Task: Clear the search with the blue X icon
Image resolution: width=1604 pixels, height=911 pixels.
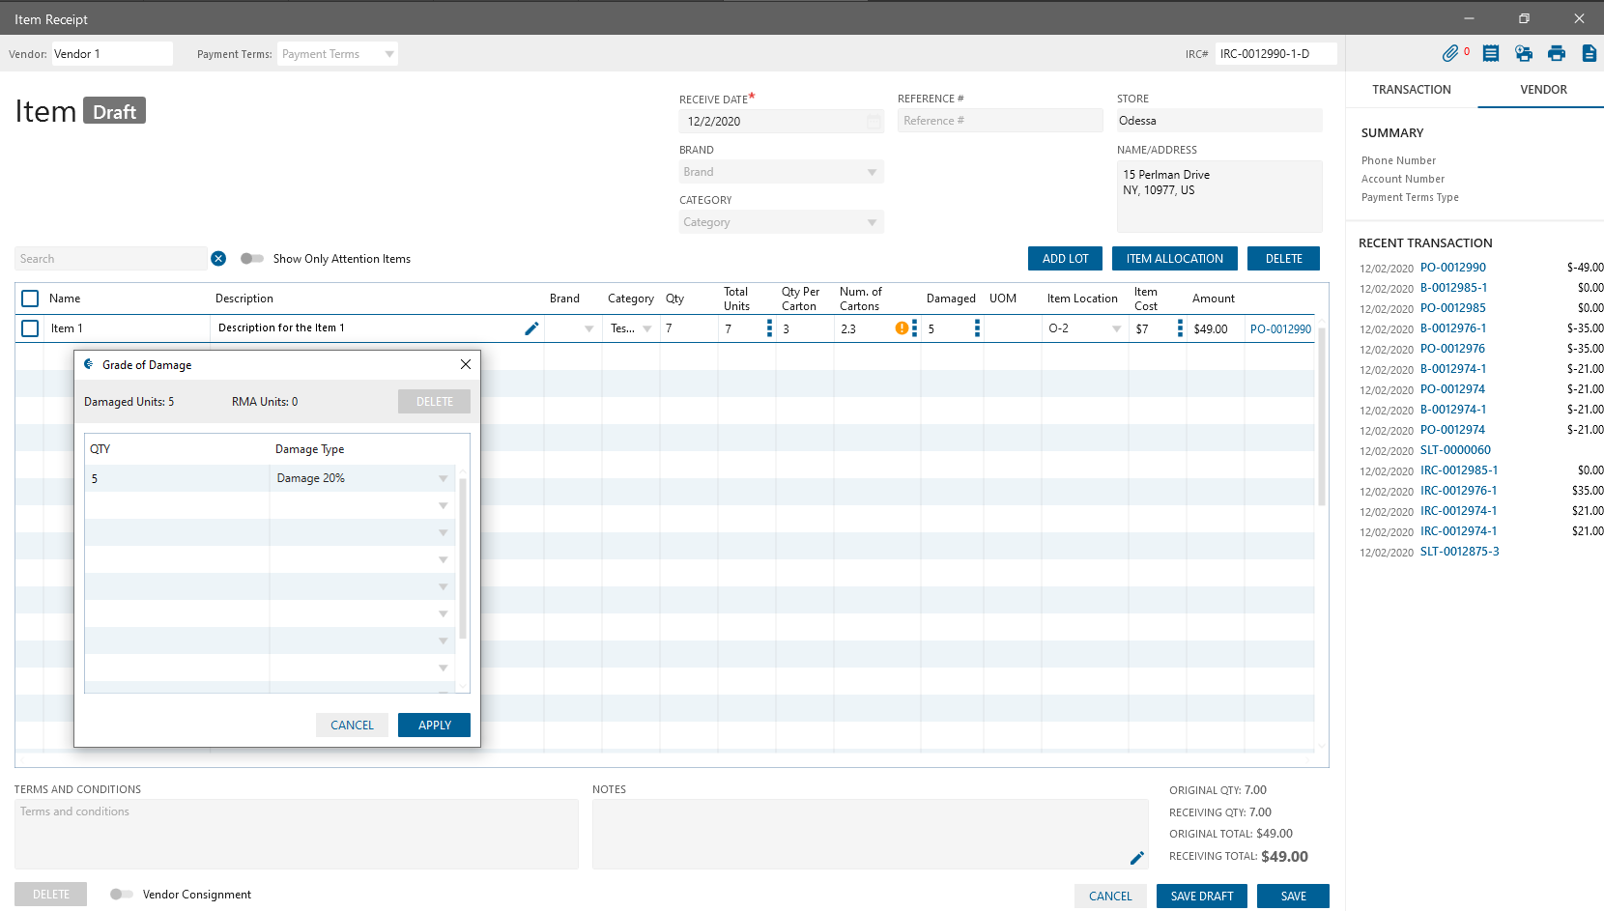Action: pyautogui.click(x=218, y=259)
